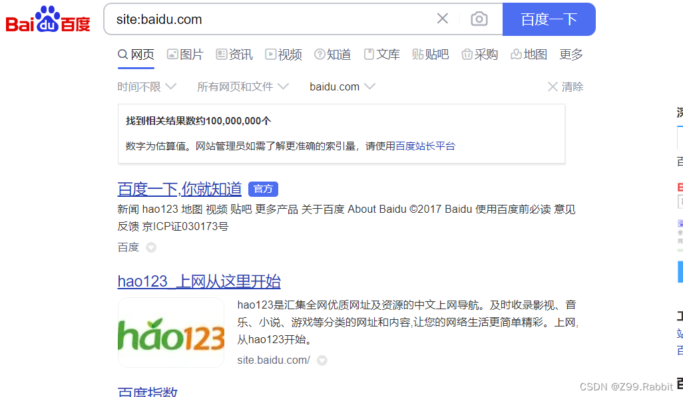The height and width of the screenshot is (397, 683).
Task: Click the hao123 logo thumbnail
Action: coord(171,332)
